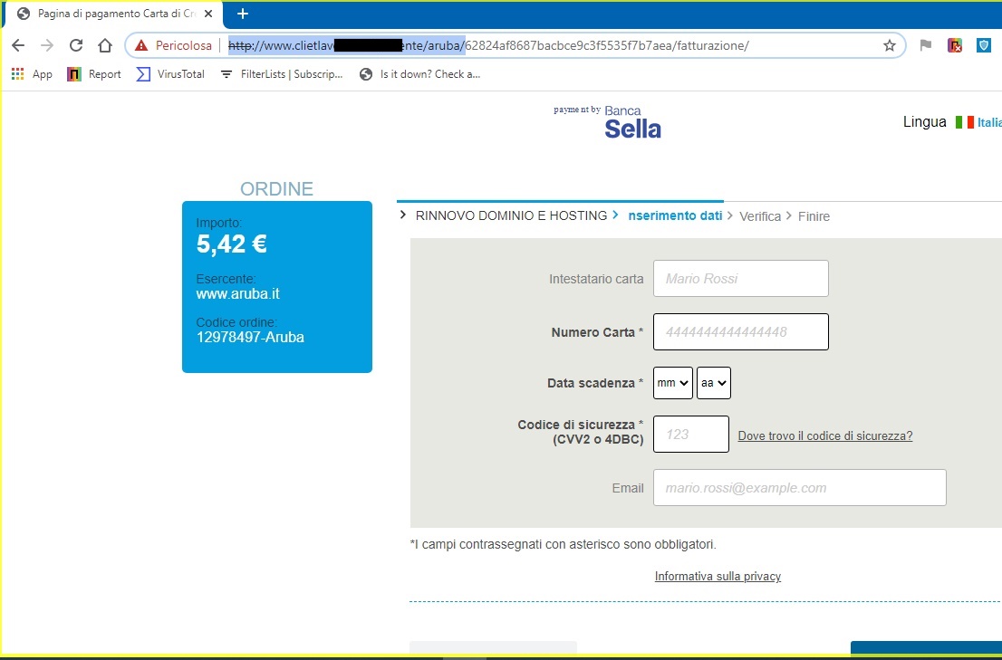Click the ORDINE heading

(276, 189)
